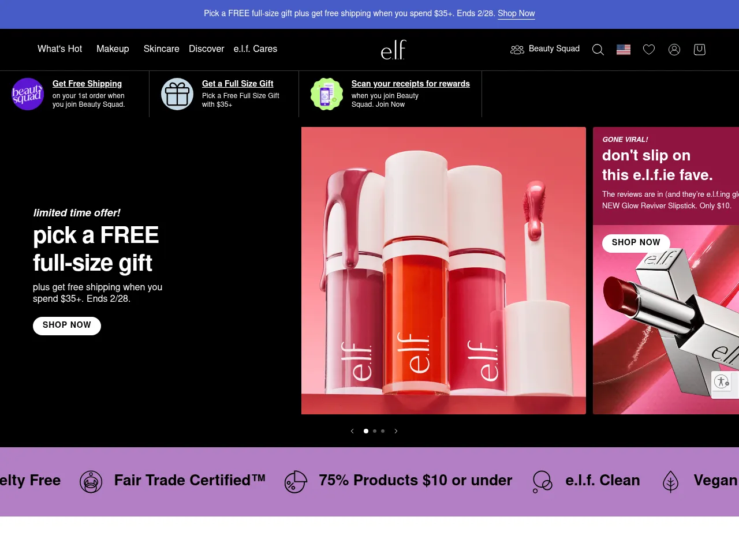The width and height of the screenshot is (739, 554).
Task: Select the second carousel indicator dot
Action: pyautogui.click(x=374, y=431)
